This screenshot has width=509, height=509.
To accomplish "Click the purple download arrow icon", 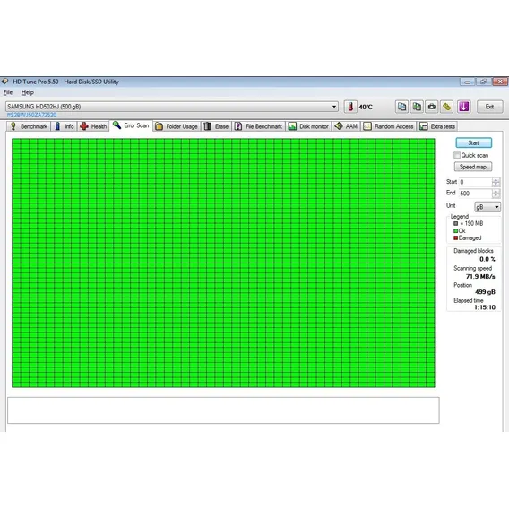I will click(463, 107).
